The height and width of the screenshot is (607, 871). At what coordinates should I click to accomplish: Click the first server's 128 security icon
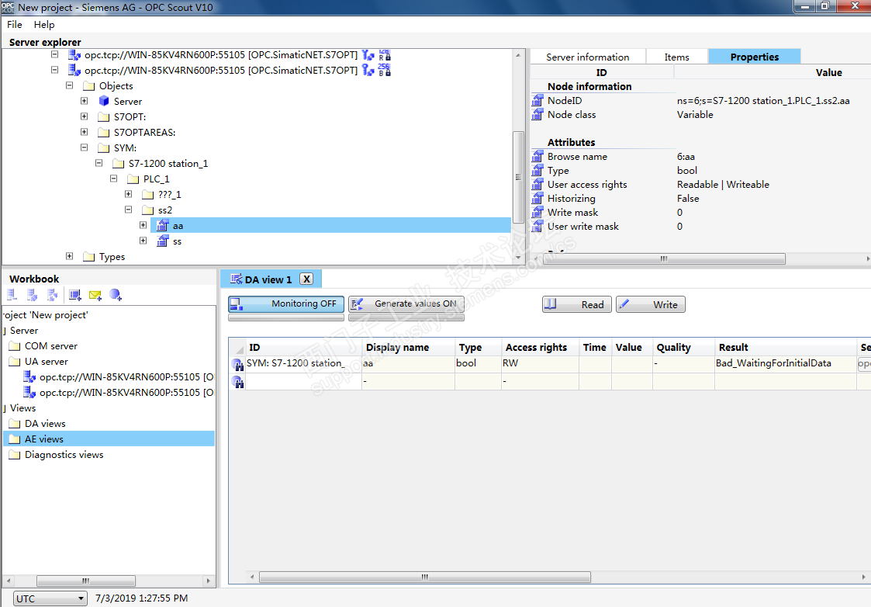[385, 54]
